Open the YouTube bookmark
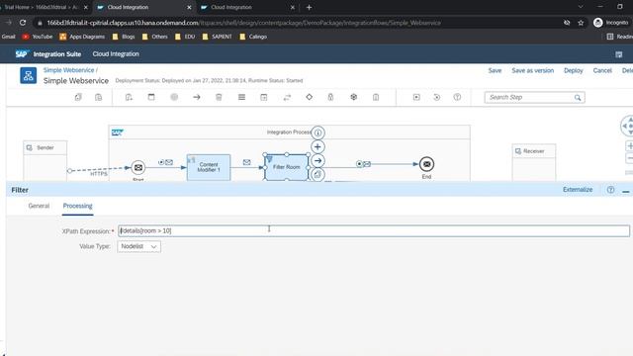This screenshot has height=356, width=633. coord(38,37)
